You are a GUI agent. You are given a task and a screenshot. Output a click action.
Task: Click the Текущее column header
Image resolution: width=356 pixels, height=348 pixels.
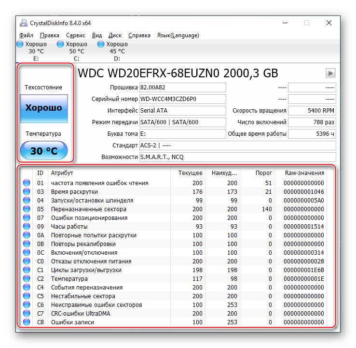tap(188, 173)
